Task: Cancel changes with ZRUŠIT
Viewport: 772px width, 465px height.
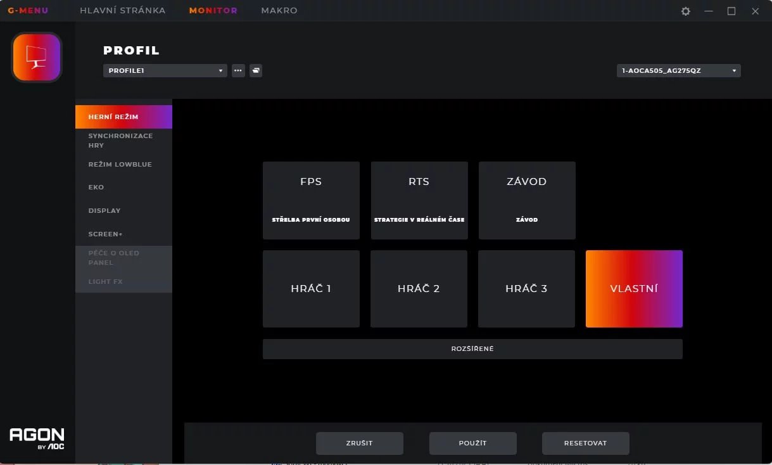Action: point(359,443)
